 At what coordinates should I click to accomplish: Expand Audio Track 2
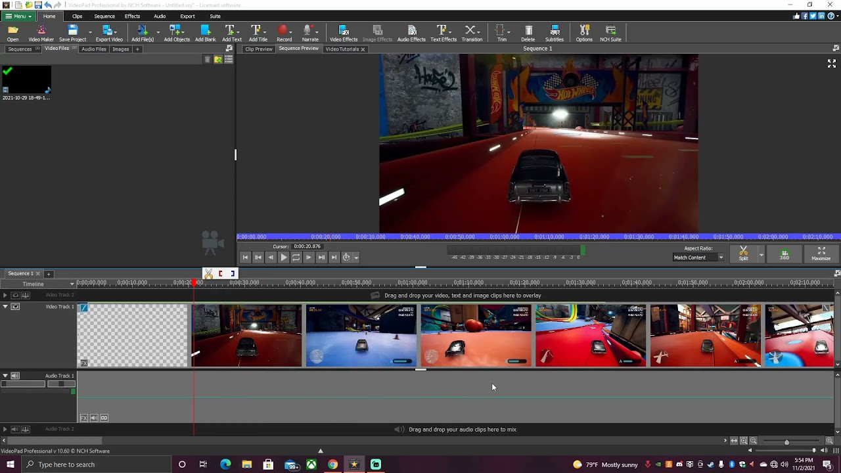(5, 429)
